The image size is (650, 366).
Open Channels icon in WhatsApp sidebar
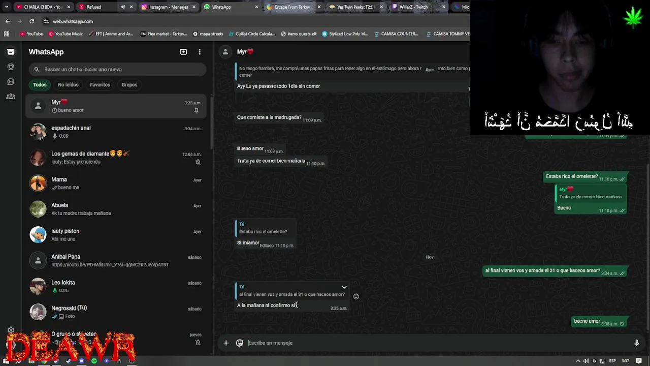point(11,81)
